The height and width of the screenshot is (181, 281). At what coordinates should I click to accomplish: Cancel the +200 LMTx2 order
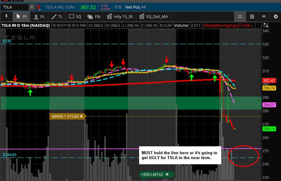(x=167, y=174)
